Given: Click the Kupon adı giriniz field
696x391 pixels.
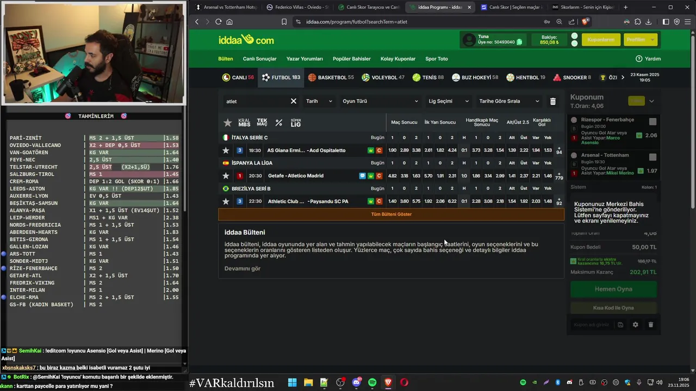Looking at the screenshot, I should [591, 325].
